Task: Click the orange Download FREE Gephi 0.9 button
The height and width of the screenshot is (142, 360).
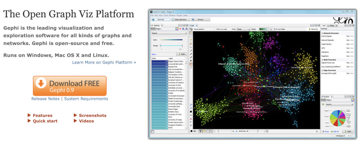Action: (69, 86)
